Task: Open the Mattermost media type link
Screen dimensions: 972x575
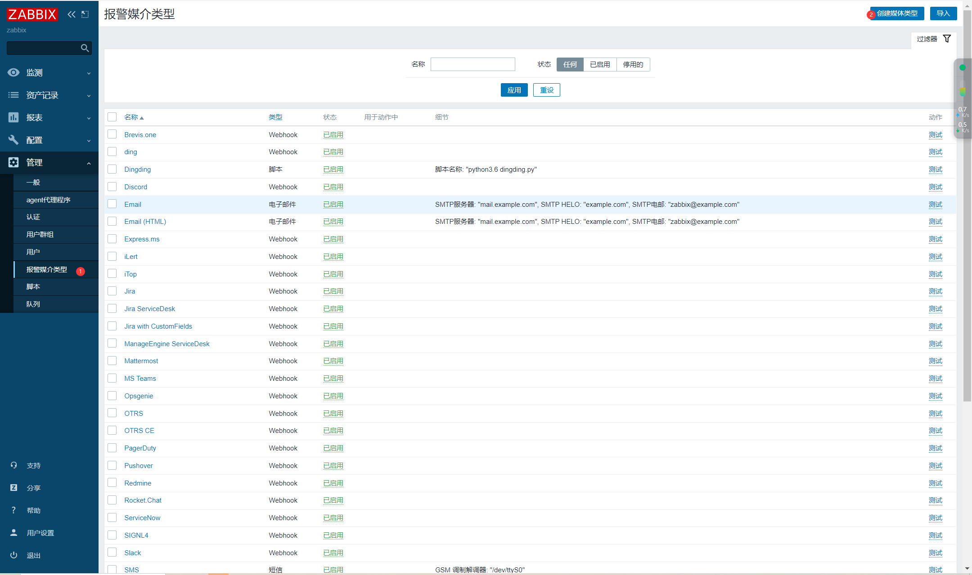Action: click(141, 361)
